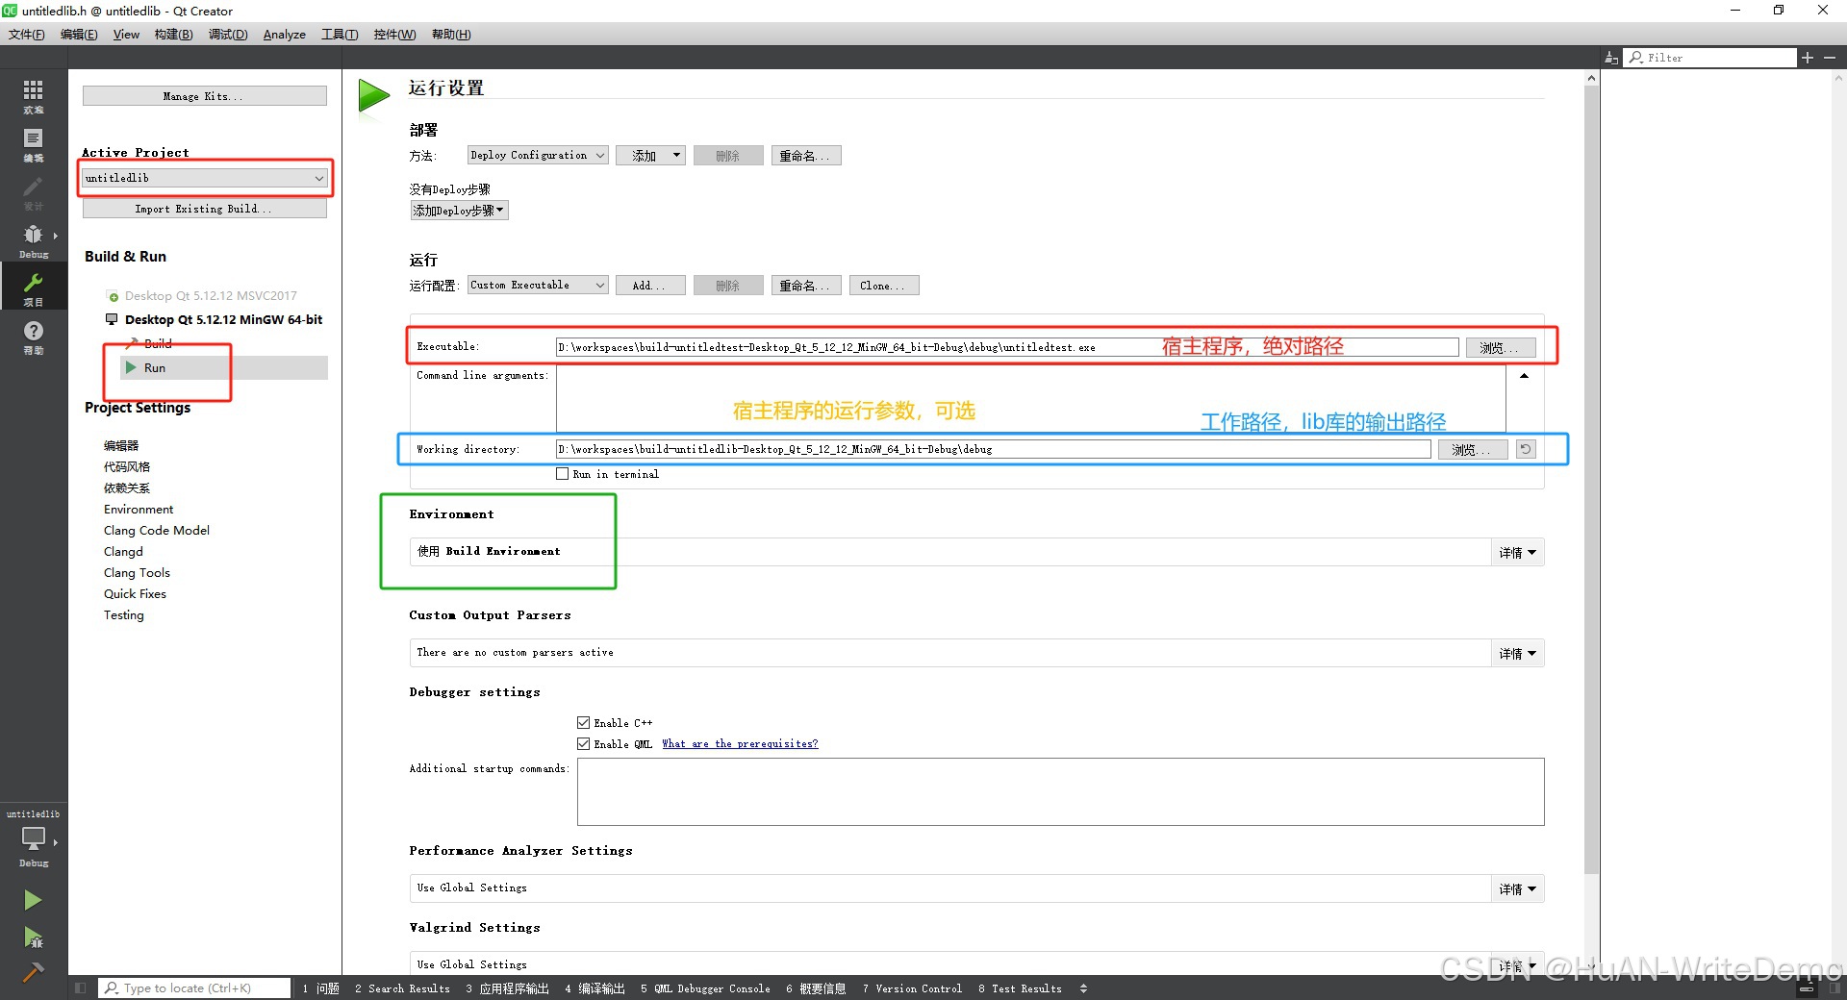This screenshot has height=1000, width=1847.
Task: Select Desktop Qt 5.12.12 MSVC2017 kit
Action: click(x=211, y=295)
